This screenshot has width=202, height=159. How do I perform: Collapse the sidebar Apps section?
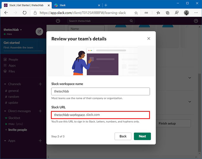5,141
